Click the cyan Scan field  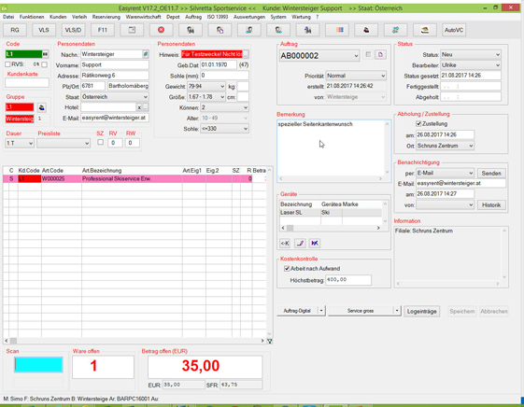tap(38, 365)
